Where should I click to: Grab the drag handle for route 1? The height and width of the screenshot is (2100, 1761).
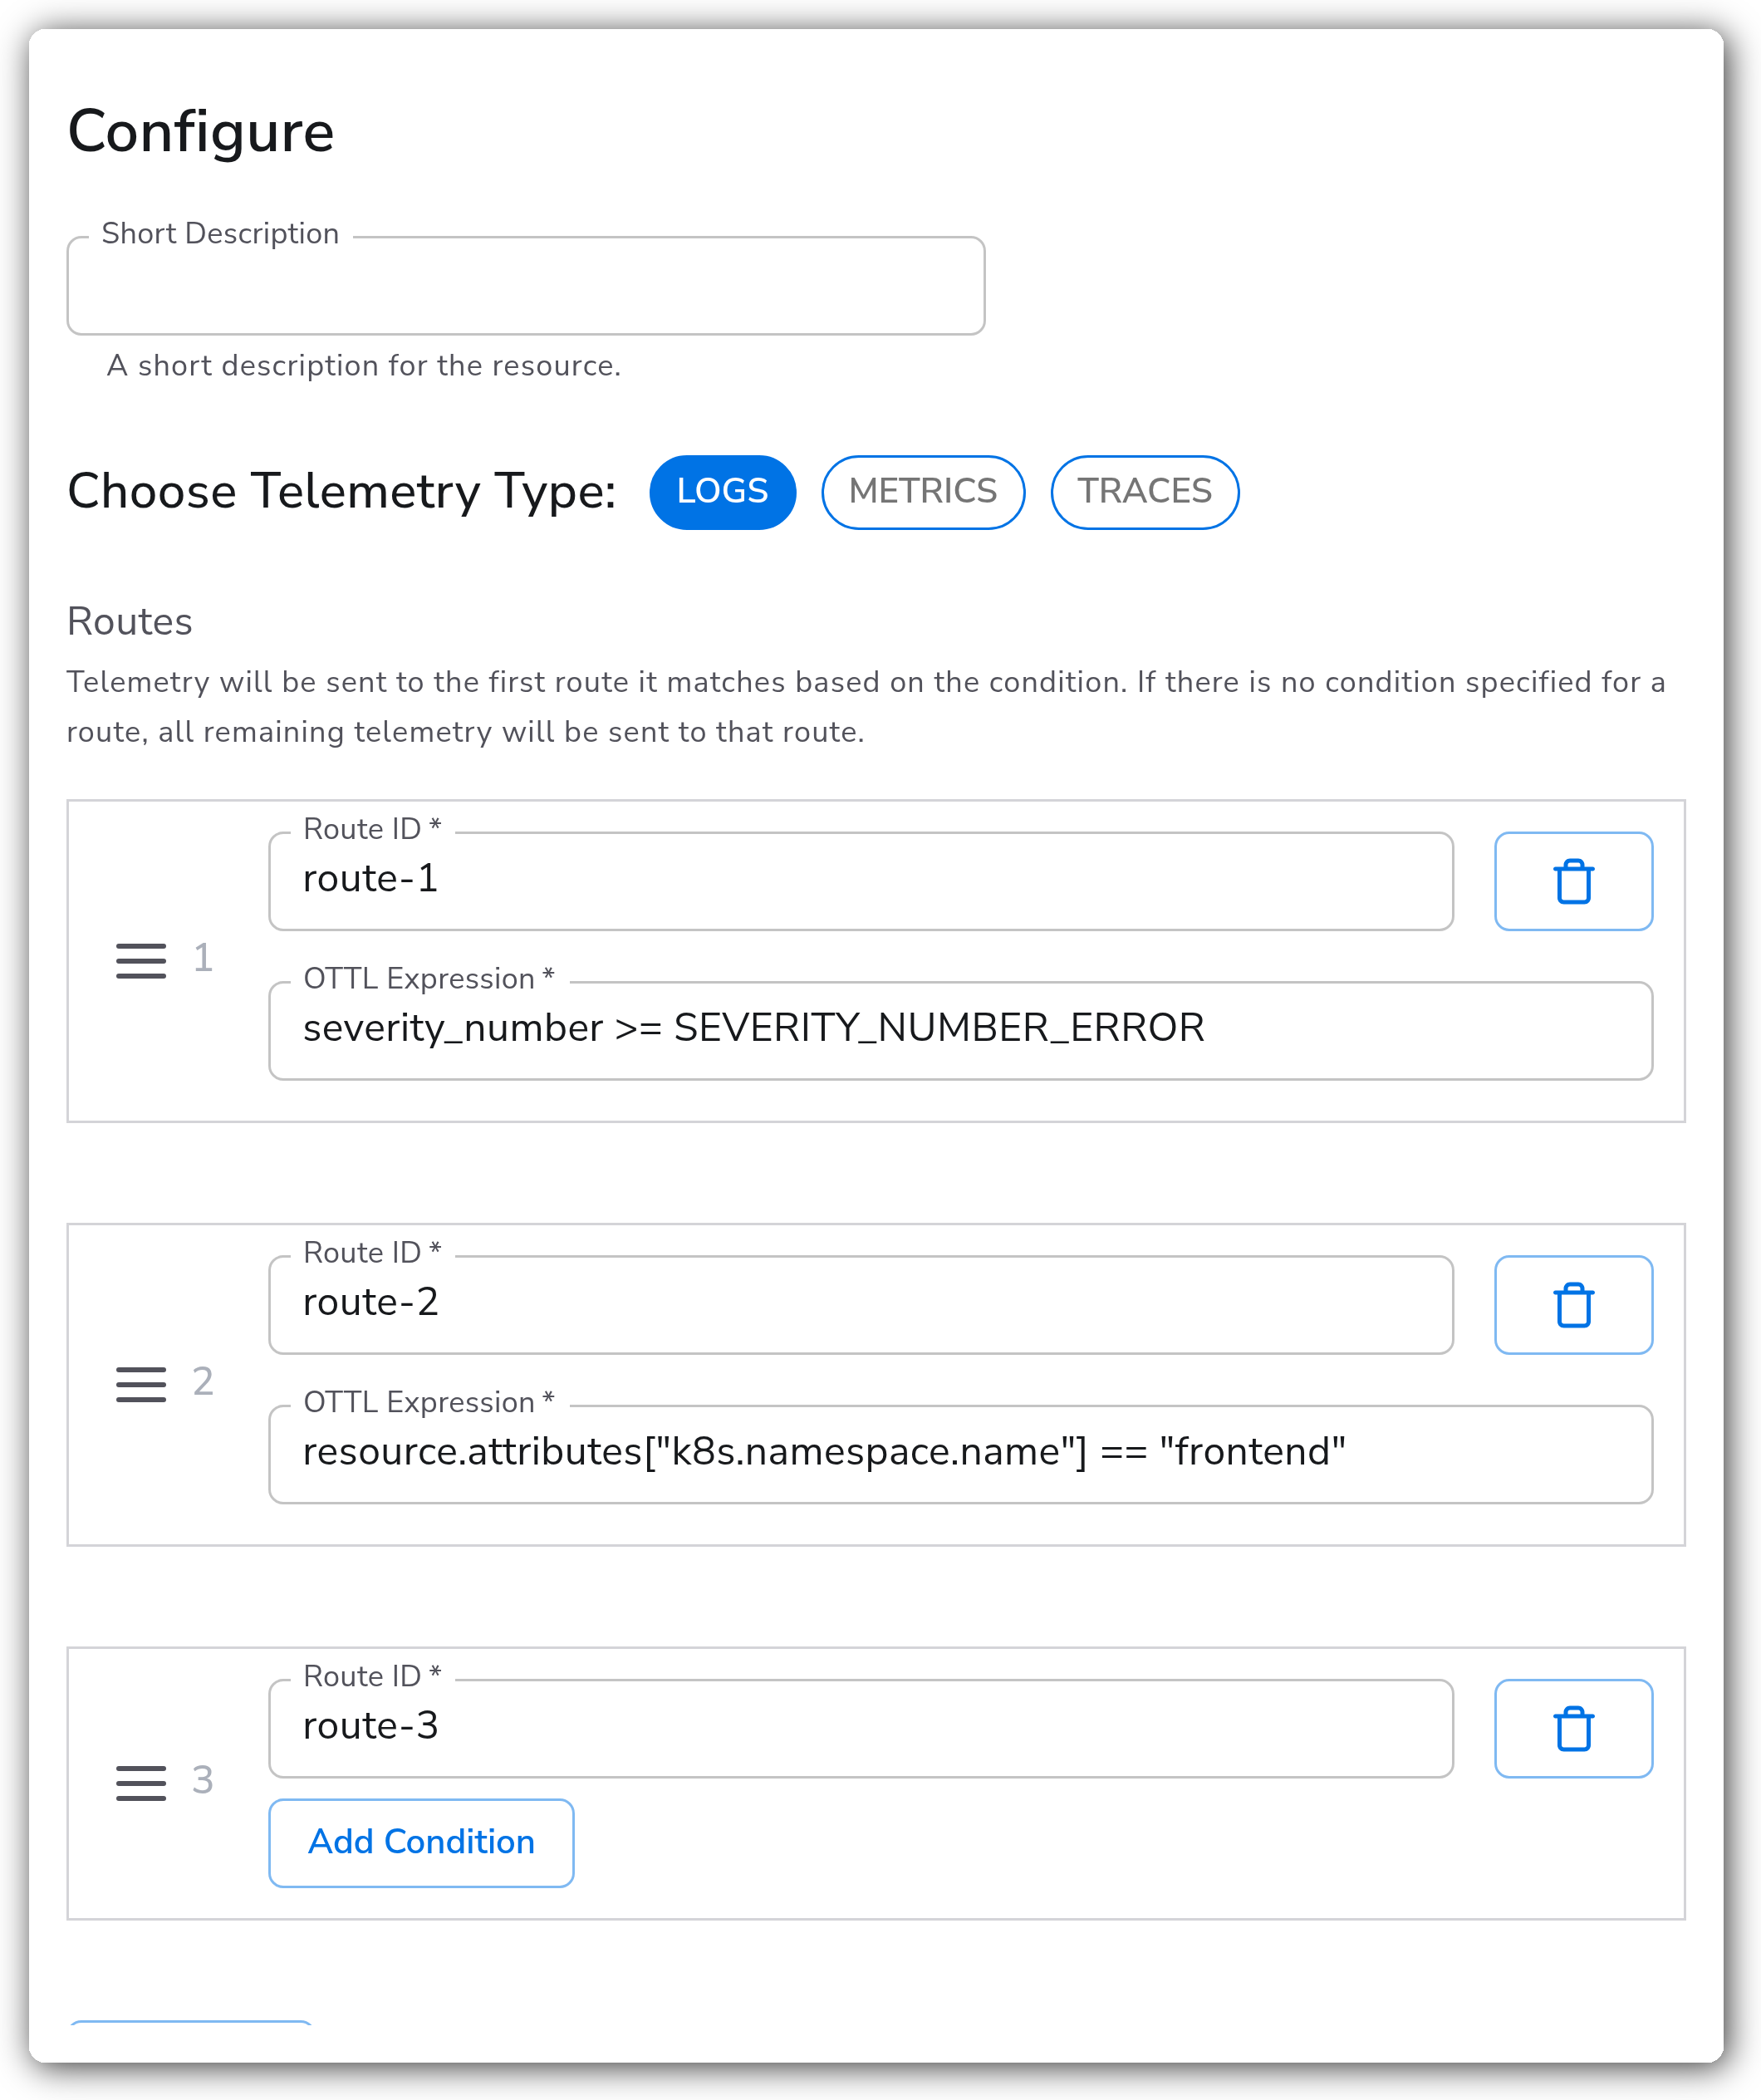click(x=141, y=960)
